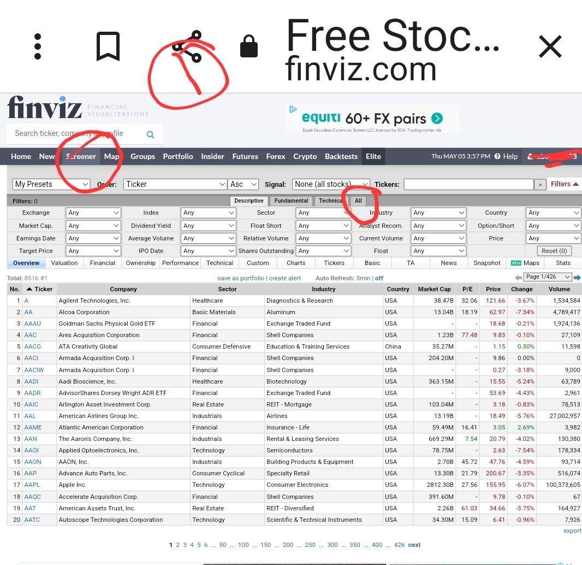
Task: Open ticker AATC link
Action: click(32, 519)
